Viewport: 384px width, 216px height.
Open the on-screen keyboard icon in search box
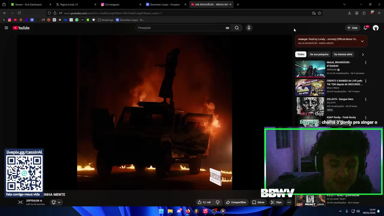click(x=227, y=28)
